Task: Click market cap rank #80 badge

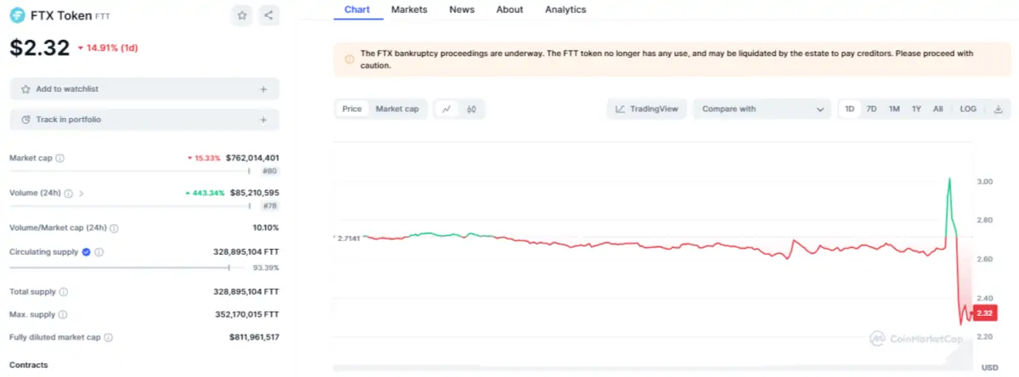Action: (x=270, y=171)
